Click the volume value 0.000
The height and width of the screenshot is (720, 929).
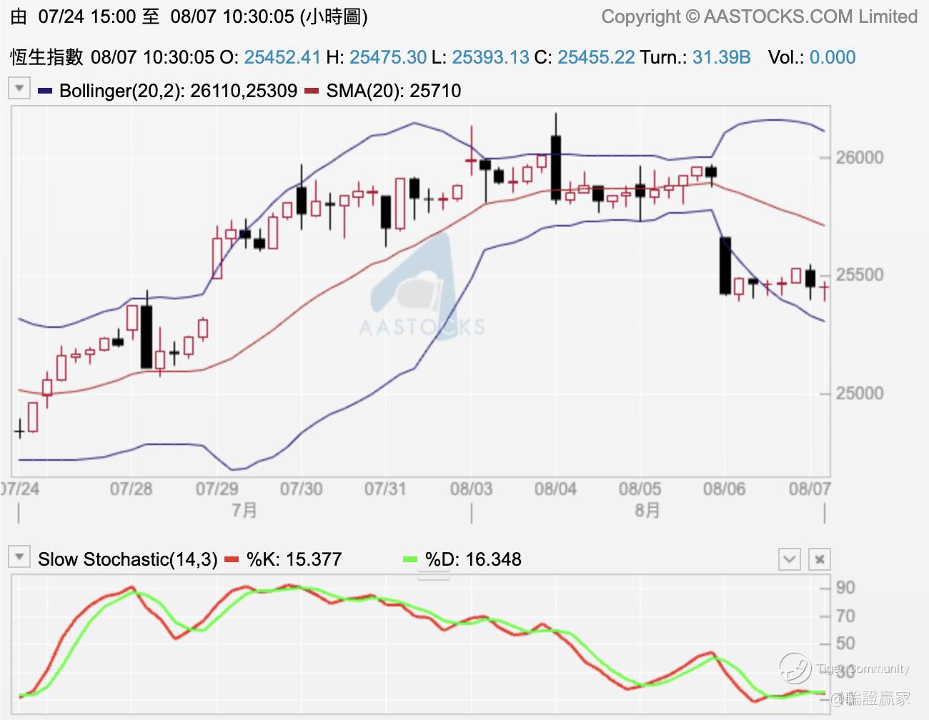[x=833, y=57]
